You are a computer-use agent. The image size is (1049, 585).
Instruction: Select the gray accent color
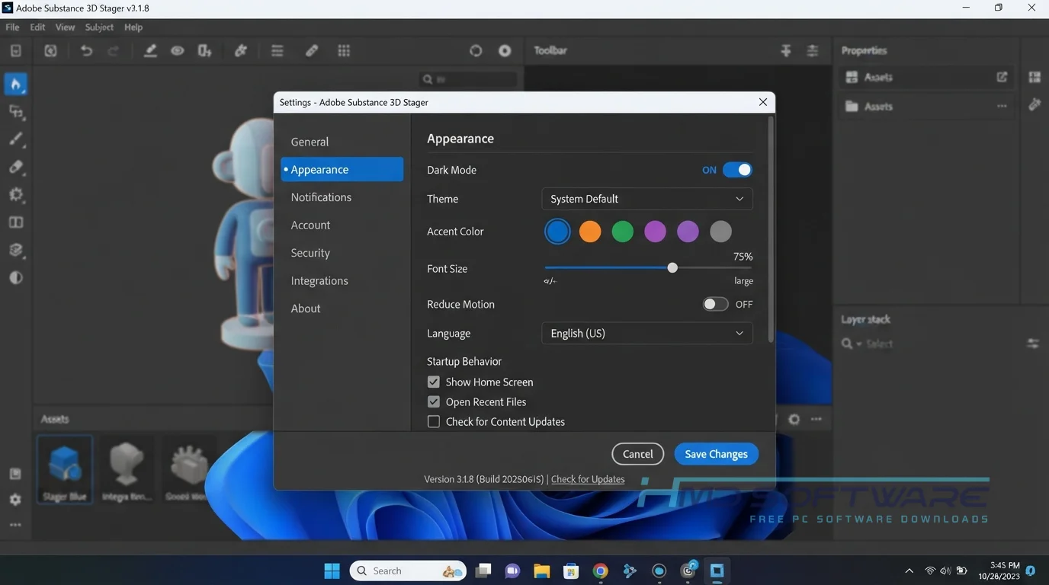click(720, 232)
